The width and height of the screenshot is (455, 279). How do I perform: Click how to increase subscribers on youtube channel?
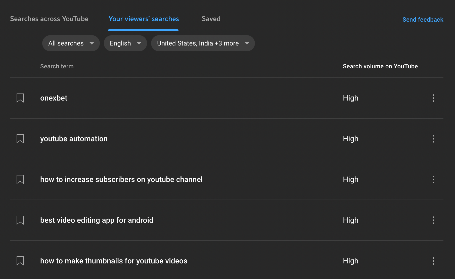coord(121,179)
